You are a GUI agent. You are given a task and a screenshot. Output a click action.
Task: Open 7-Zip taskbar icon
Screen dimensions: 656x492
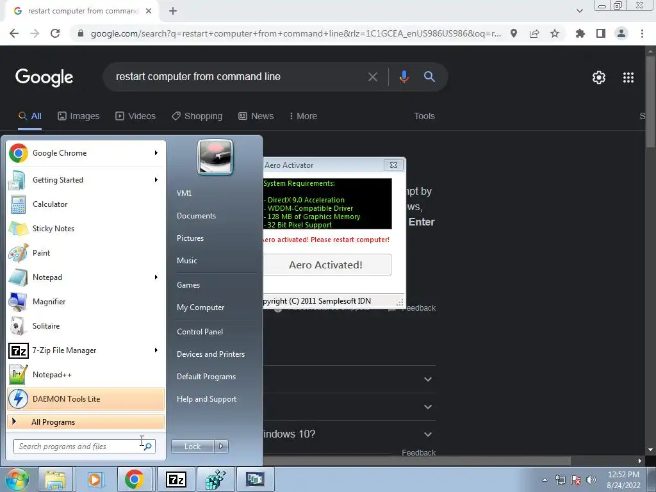tap(176, 479)
